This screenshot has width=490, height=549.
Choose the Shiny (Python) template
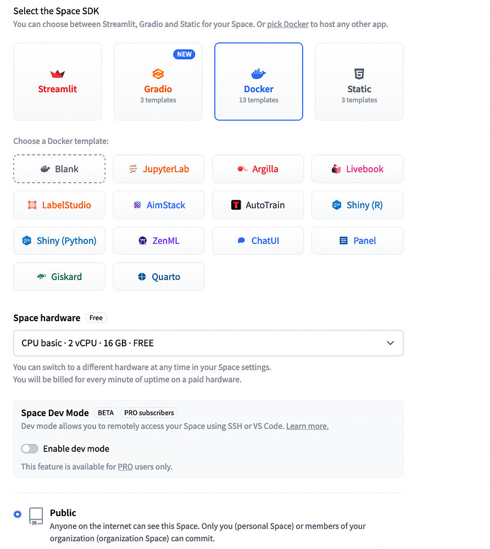coord(59,240)
